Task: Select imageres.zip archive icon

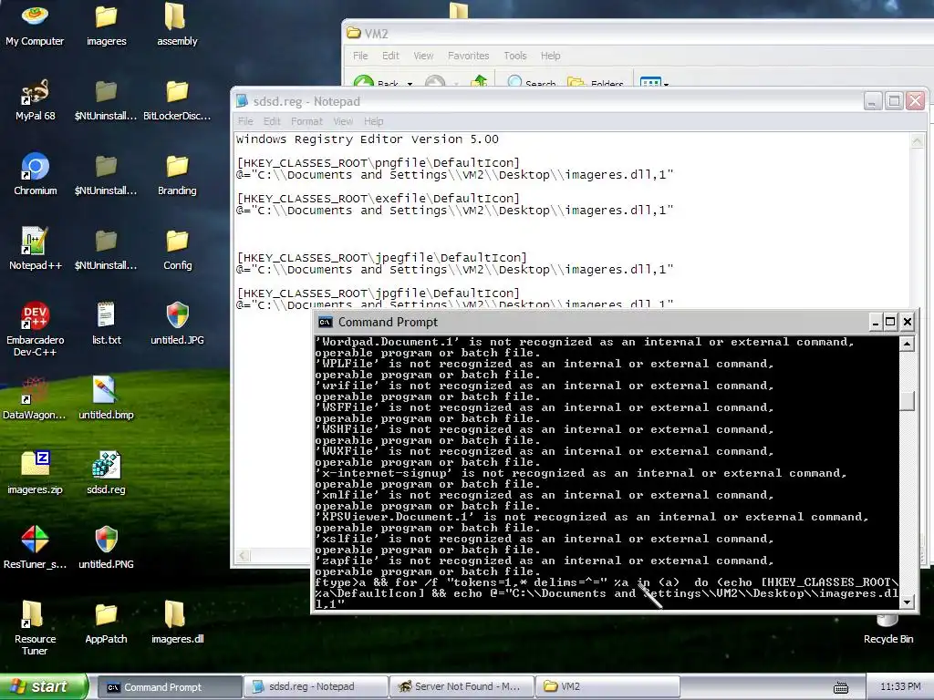Action: point(35,473)
